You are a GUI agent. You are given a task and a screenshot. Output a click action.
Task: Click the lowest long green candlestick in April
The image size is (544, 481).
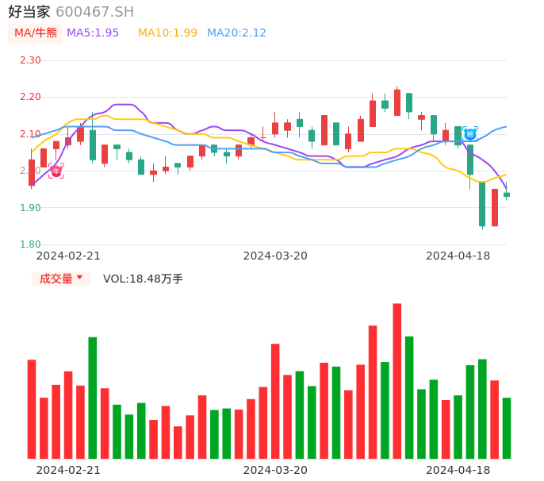482,204
